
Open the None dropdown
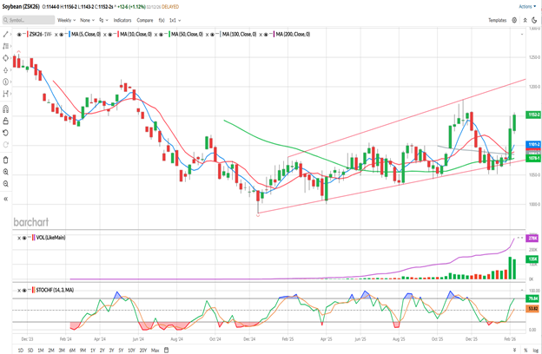click(87, 20)
